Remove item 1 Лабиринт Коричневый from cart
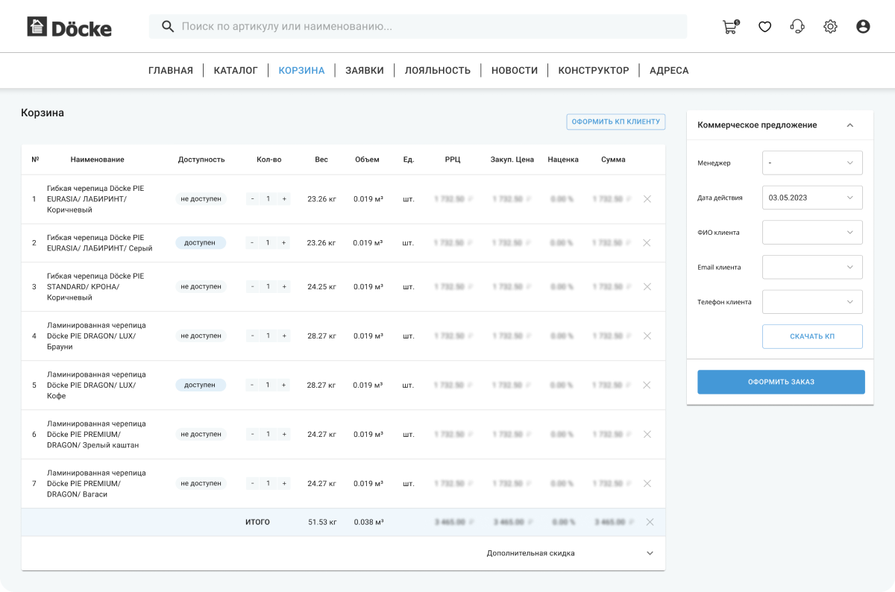 coord(647,199)
